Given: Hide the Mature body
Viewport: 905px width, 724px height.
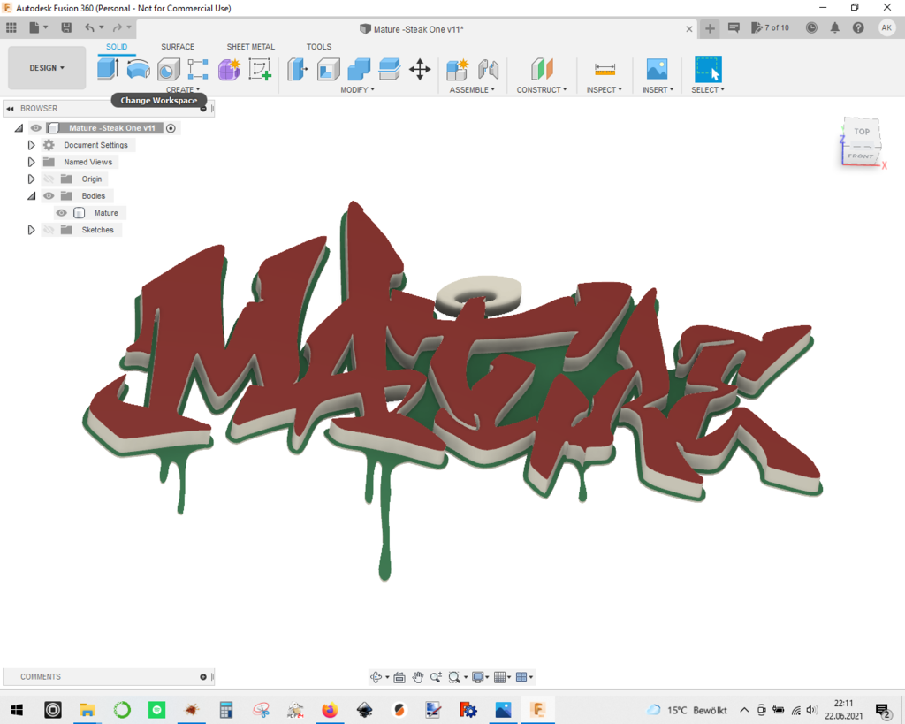Looking at the screenshot, I should tap(61, 213).
